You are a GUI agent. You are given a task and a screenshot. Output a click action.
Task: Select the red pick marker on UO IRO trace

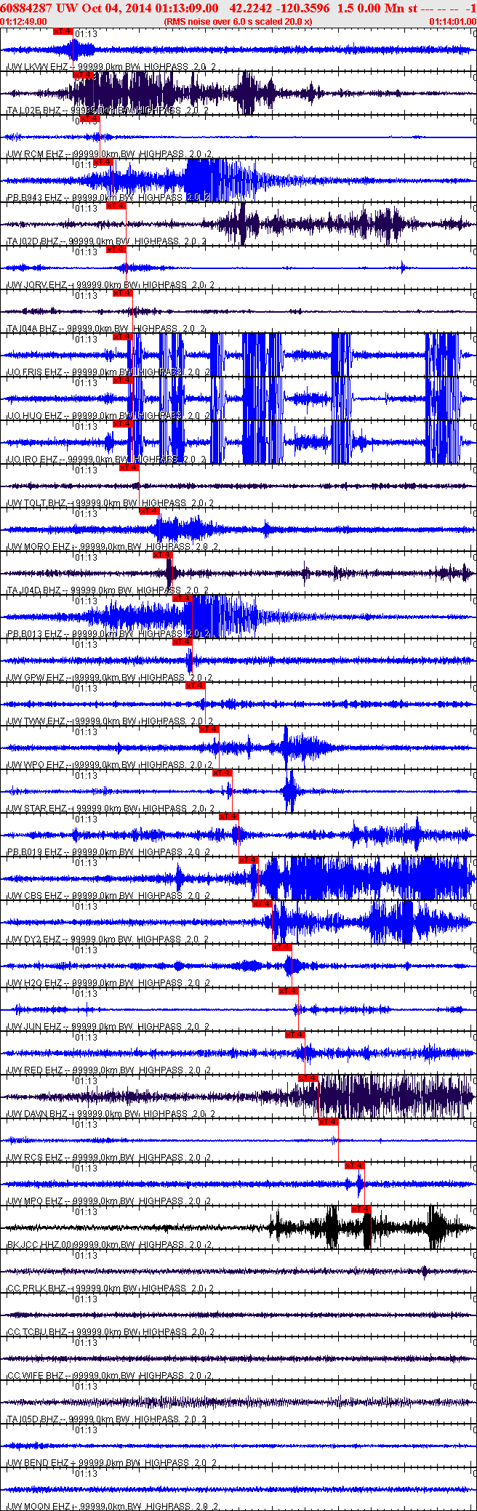point(123,424)
